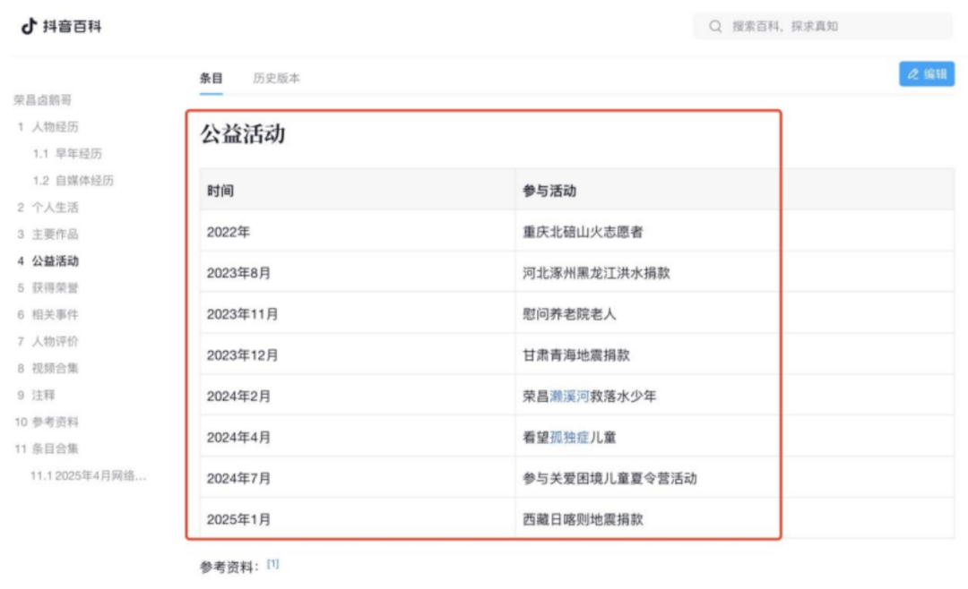This screenshot has width=968, height=589.
Task: Click the 参考资料： label
Action: coord(229,568)
